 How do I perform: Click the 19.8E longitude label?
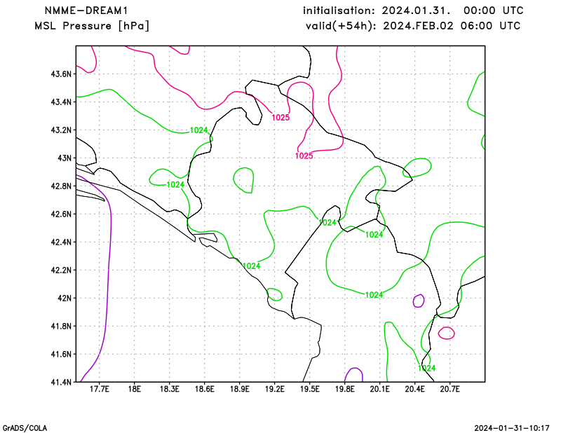click(x=344, y=389)
